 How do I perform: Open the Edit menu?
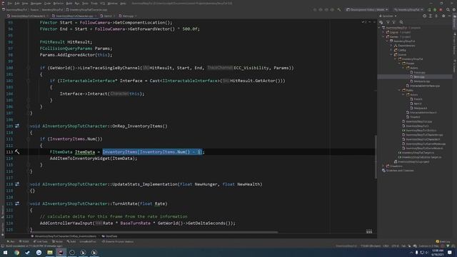17,3
